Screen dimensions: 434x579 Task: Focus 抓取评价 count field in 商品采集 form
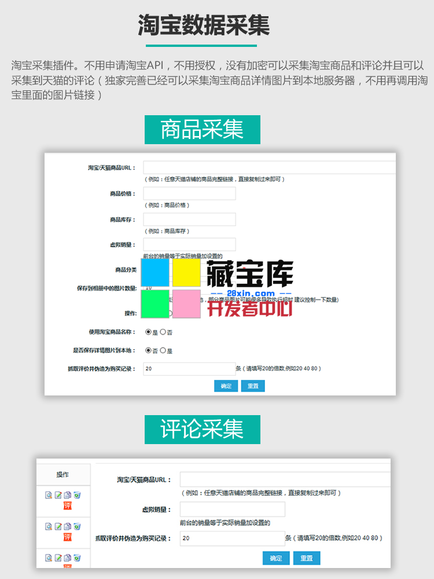click(x=189, y=368)
